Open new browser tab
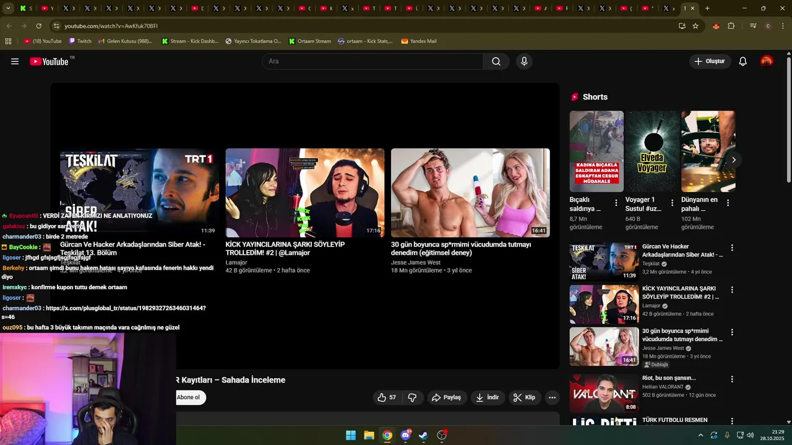Image resolution: width=792 pixels, height=445 pixels. tap(707, 8)
